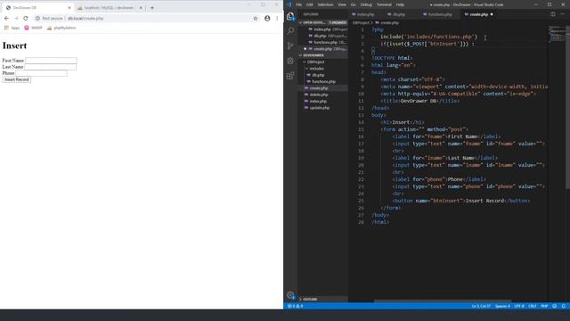Open the Help menu
This screenshot has width=570, height=321.
[400, 4]
